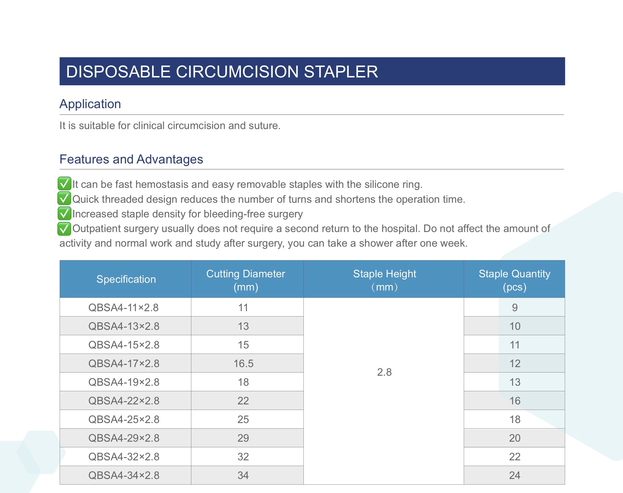This screenshot has height=493, width=623.
Task: Click staple quantity value 24
Action: [x=515, y=475]
